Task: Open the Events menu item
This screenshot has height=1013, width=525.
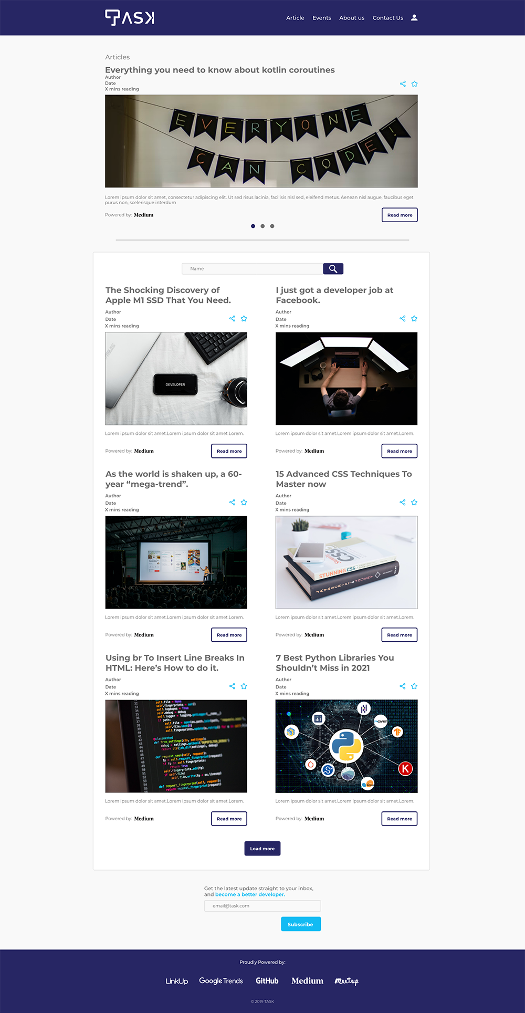Action: coord(322,18)
